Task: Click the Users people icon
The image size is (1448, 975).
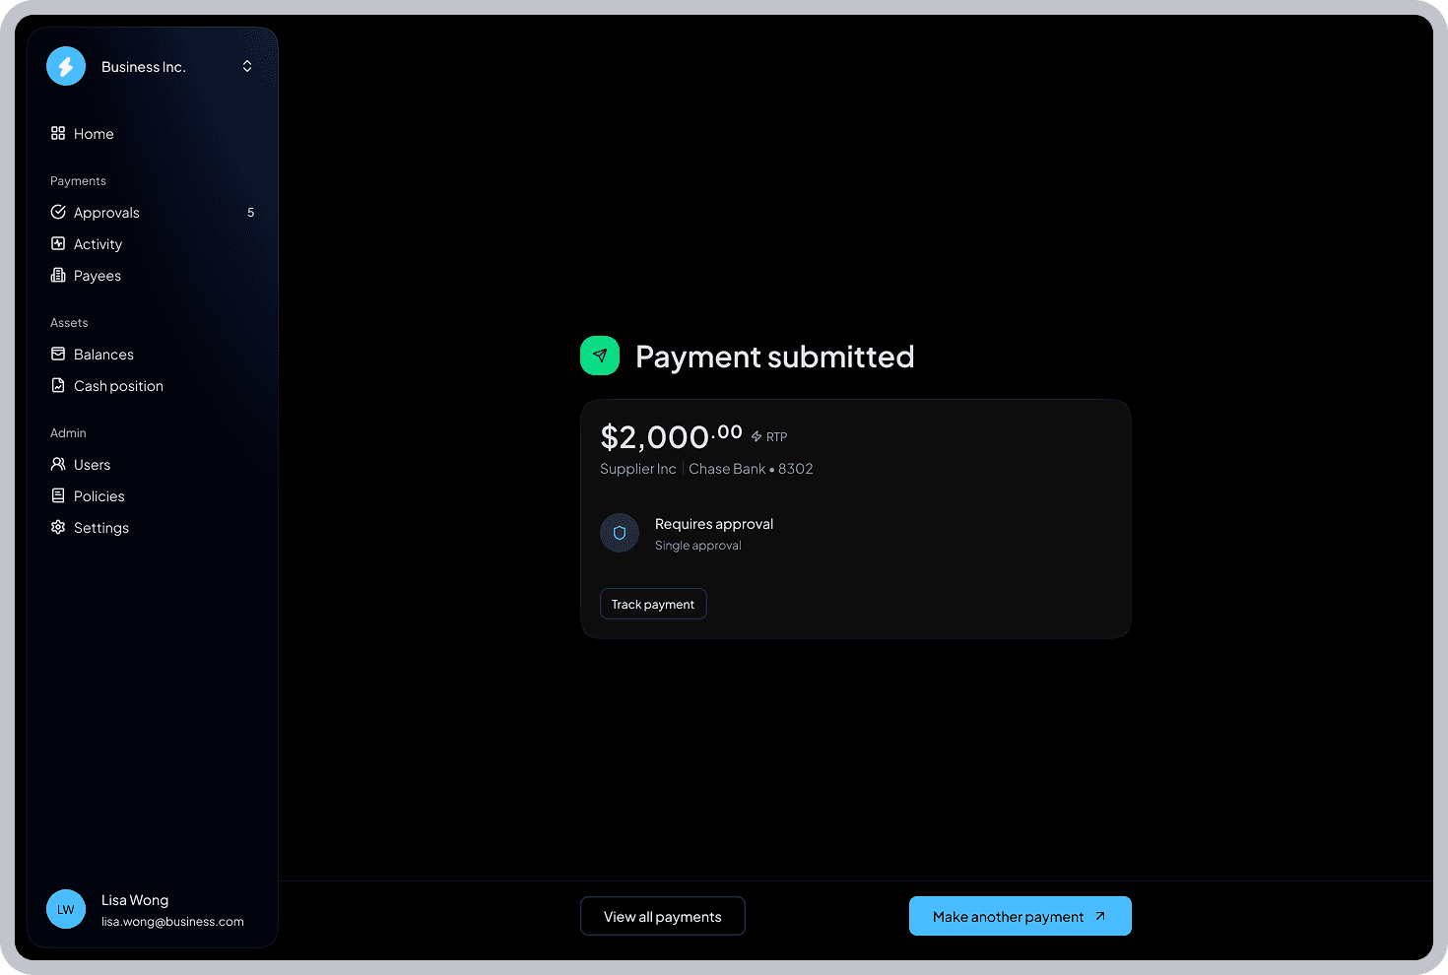Action: pyautogui.click(x=58, y=464)
